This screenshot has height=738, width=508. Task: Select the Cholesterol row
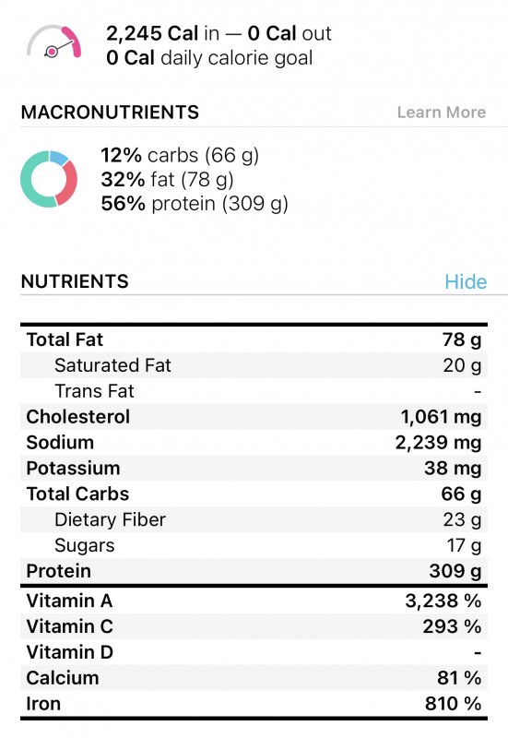point(254,417)
